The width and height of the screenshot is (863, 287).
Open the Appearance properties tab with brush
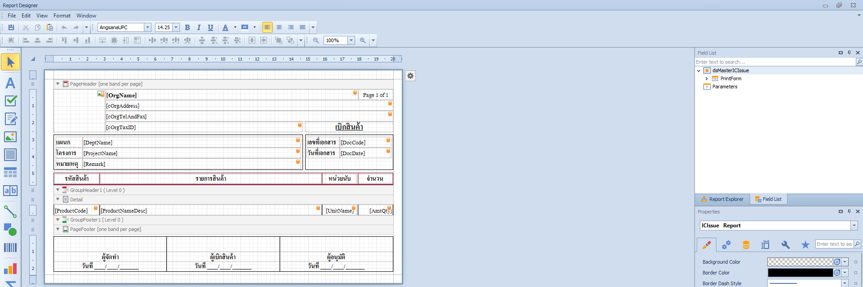coord(707,245)
